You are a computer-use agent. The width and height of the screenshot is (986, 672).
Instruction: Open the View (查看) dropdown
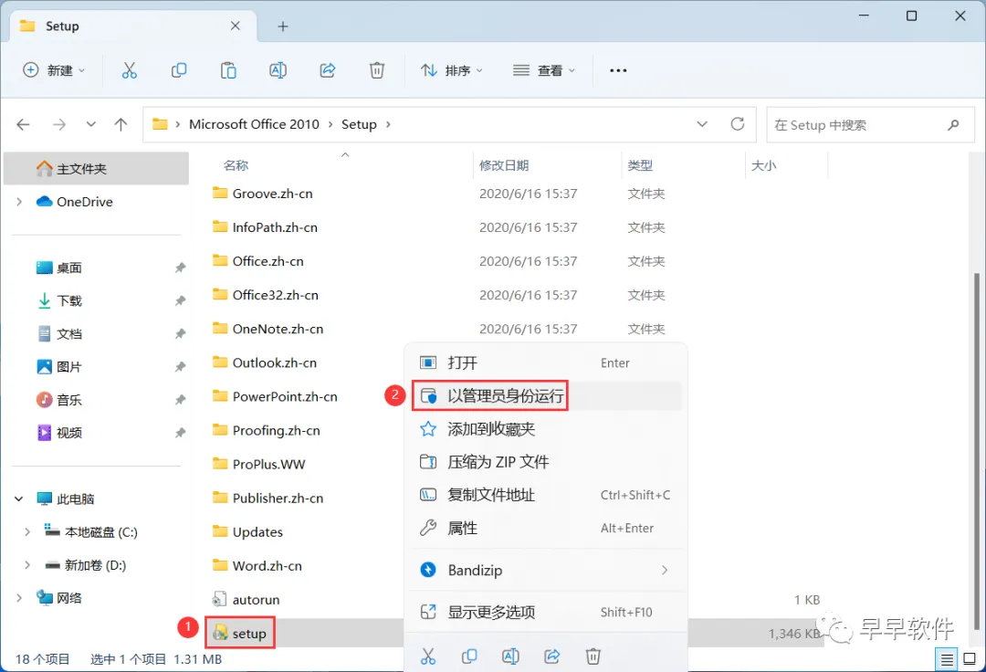[x=544, y=70]
